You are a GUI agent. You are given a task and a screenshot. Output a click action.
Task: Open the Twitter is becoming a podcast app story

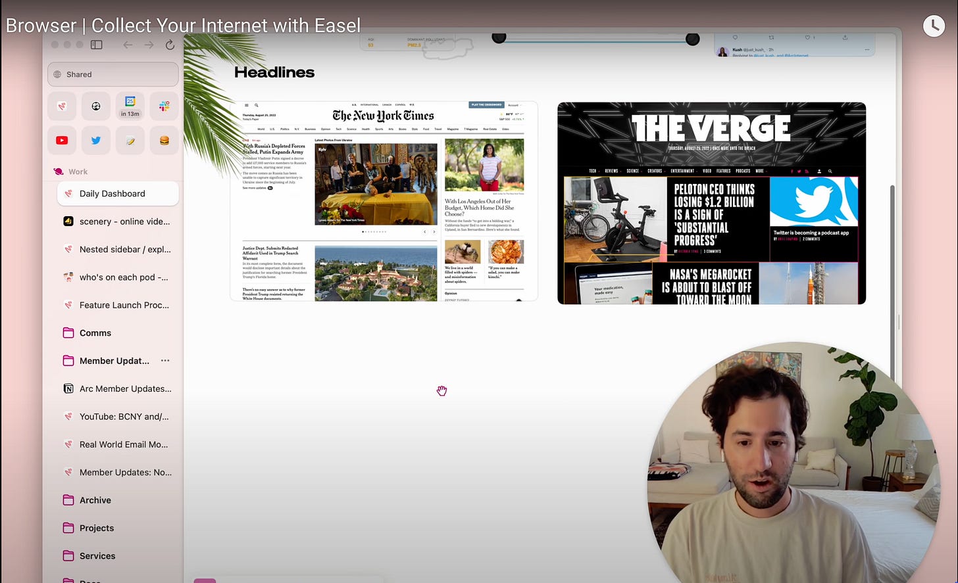pos(811,233)
